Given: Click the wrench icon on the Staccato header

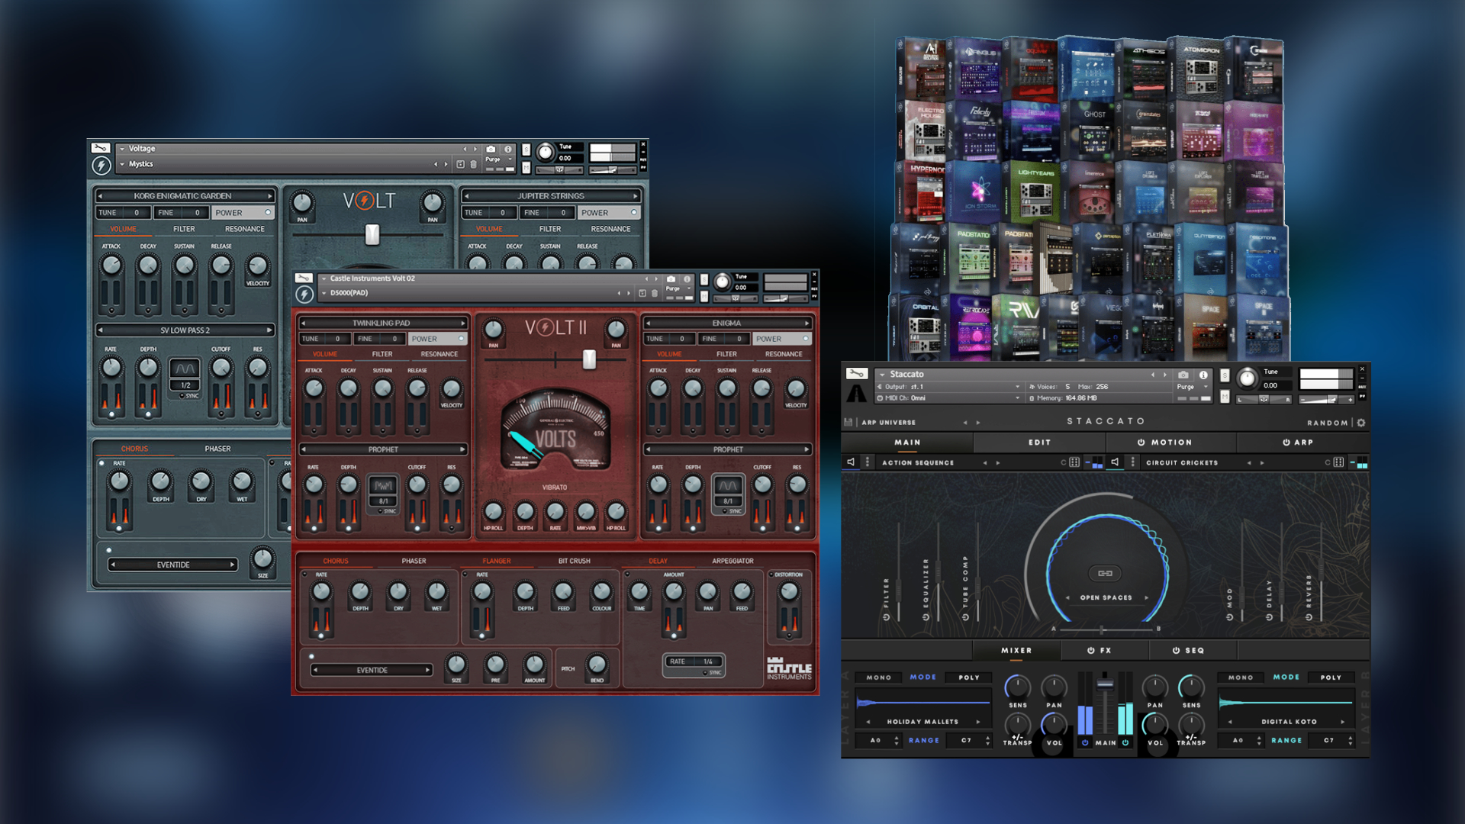Looking at the screenshot, I should click(857, 374).
